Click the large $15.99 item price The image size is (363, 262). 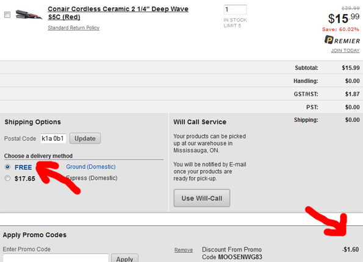click(344, 18)
